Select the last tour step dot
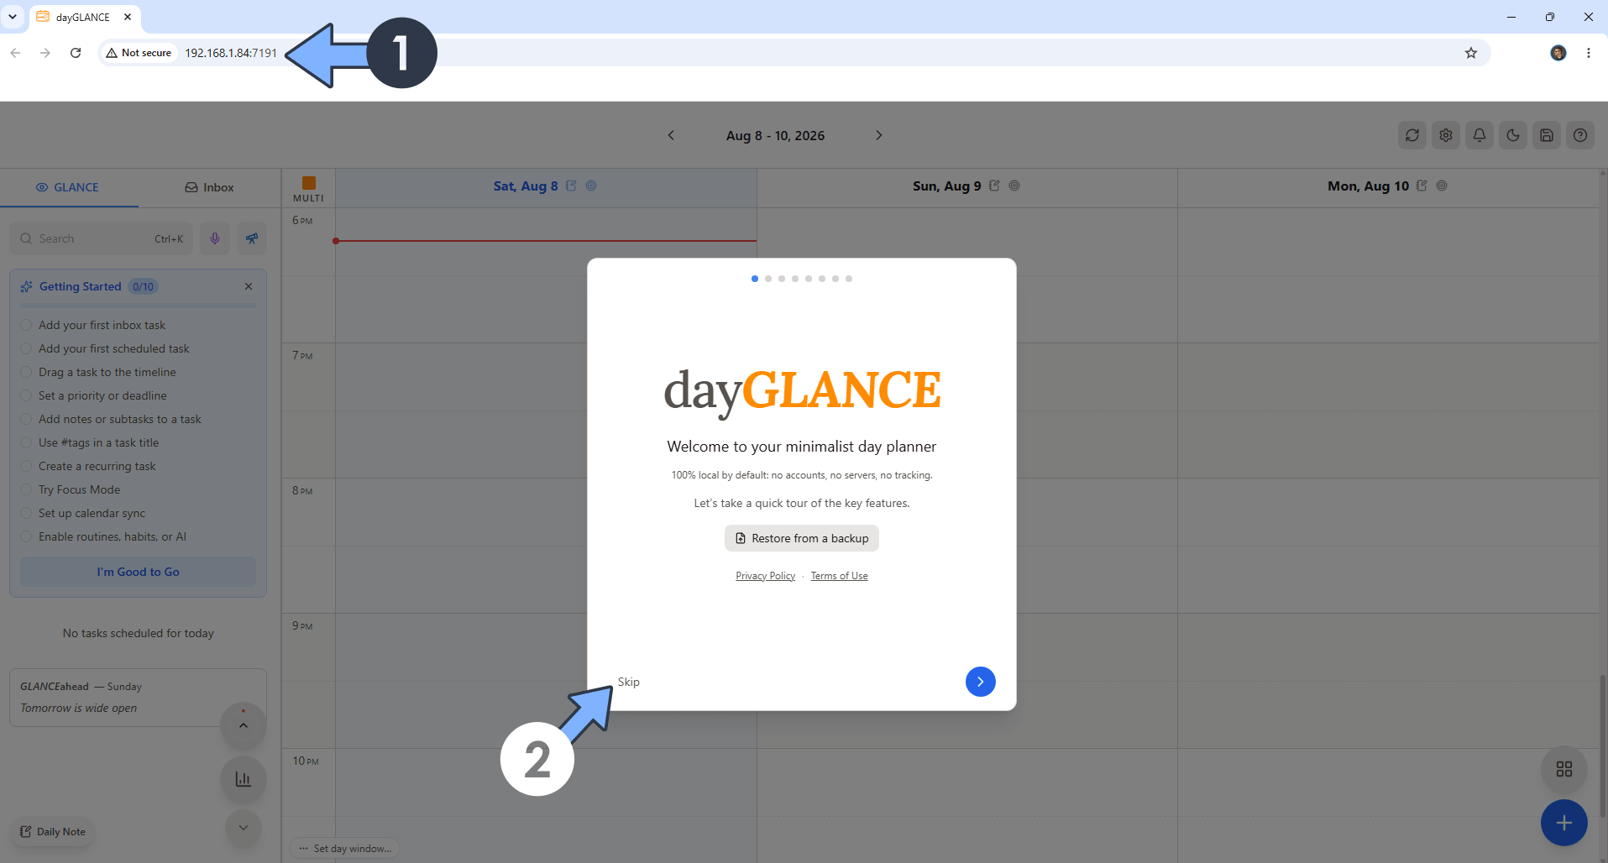Image resolution: width=1608 pixels, height=863 pixels. click(x=849, y=279)
